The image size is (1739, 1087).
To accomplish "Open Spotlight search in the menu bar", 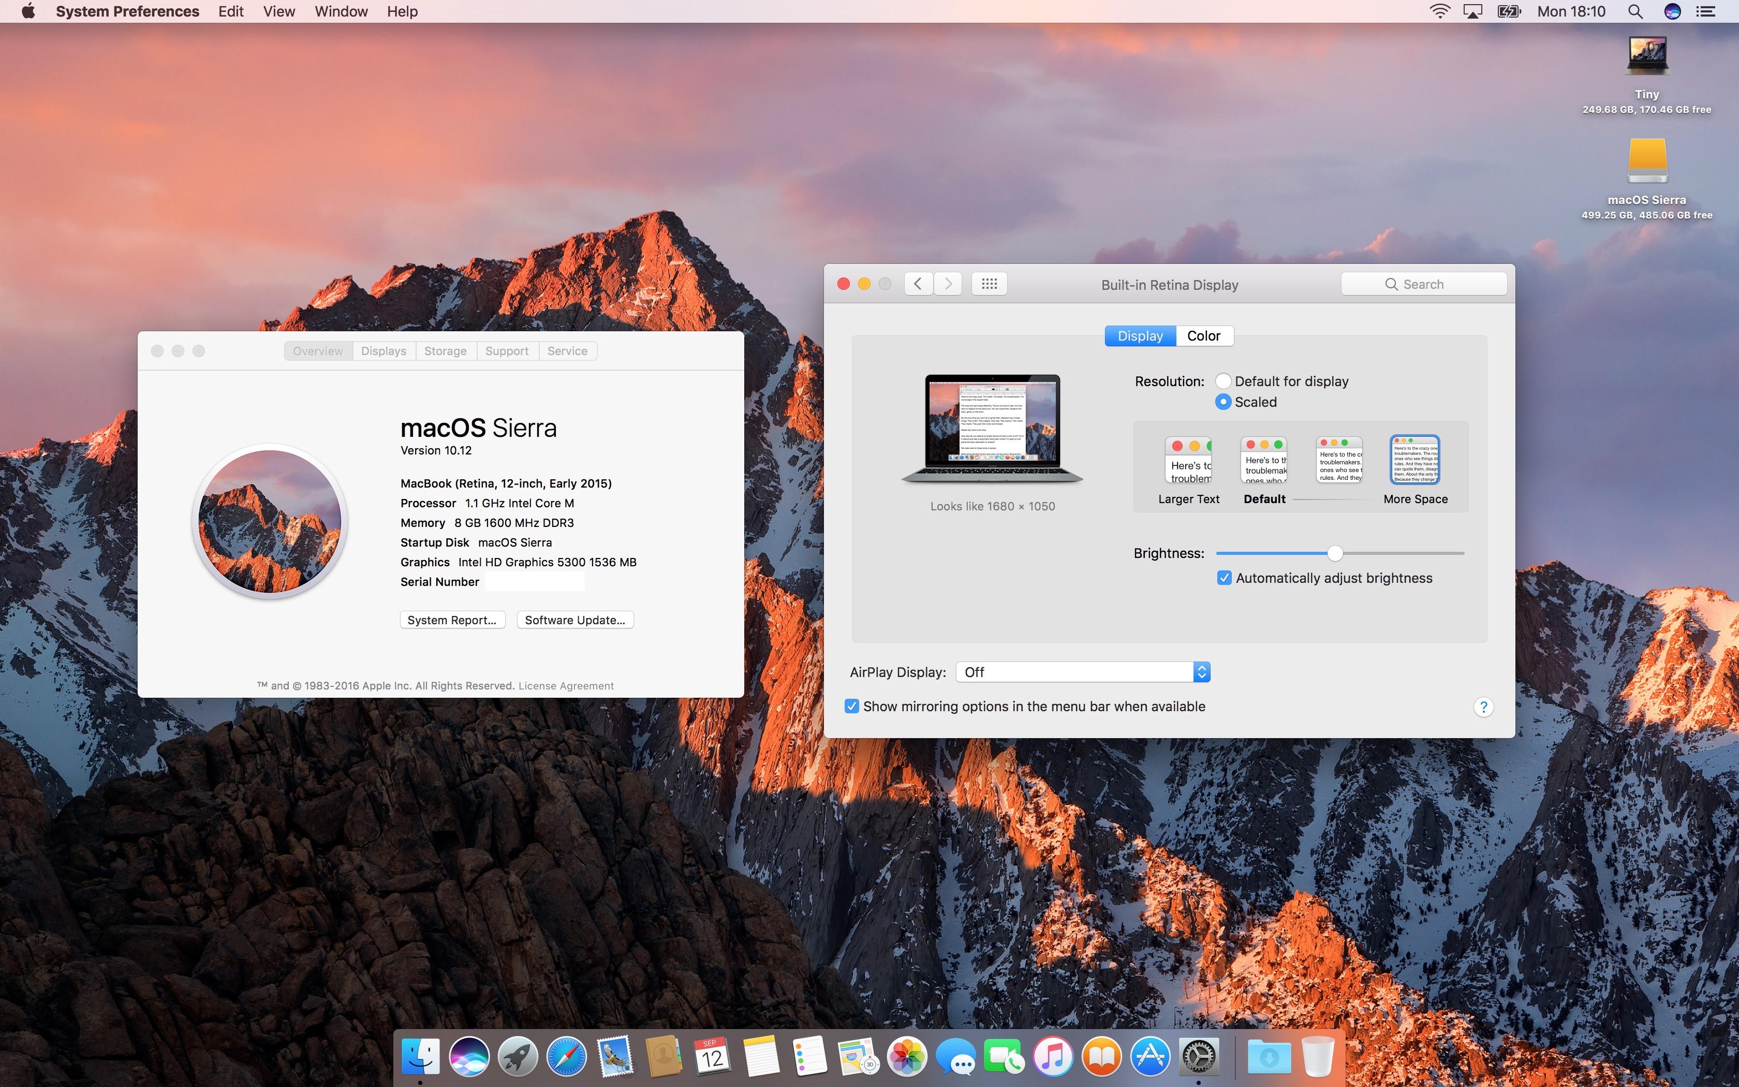I will click(x=1635, y=11).
